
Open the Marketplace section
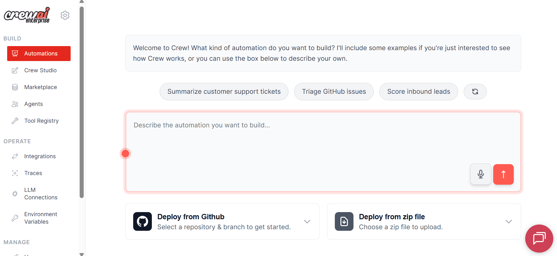tap(39, 87)
